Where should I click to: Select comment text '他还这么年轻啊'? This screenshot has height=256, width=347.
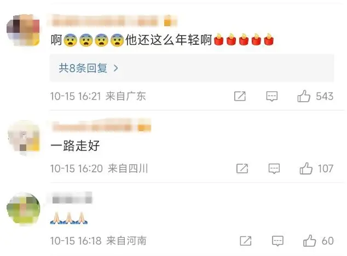click(x=169, y=40)
